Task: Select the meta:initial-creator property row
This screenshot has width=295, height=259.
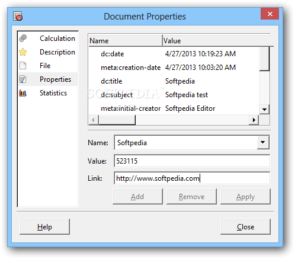Action: point(174,108)
